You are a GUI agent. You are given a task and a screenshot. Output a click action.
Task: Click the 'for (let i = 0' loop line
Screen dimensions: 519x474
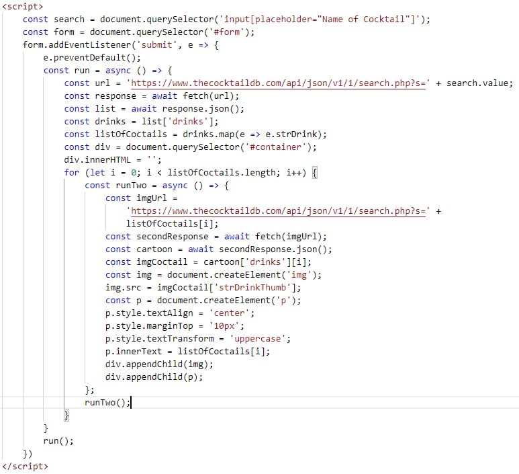click(x=191, y=173)
